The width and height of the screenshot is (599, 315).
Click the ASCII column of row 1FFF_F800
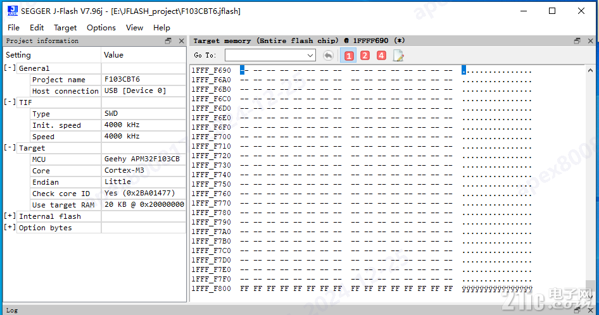click(x=496, y=288)
